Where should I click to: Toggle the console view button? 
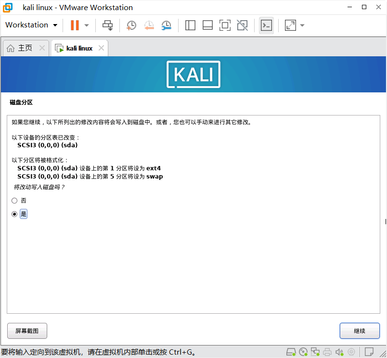266,25
